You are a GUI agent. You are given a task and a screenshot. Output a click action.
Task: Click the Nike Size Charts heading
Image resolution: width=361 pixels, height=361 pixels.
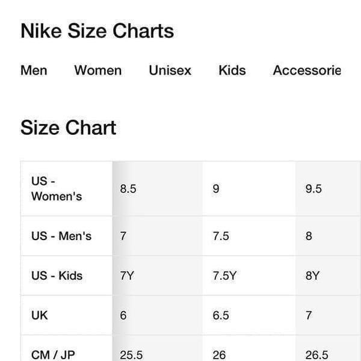point(97,31)
